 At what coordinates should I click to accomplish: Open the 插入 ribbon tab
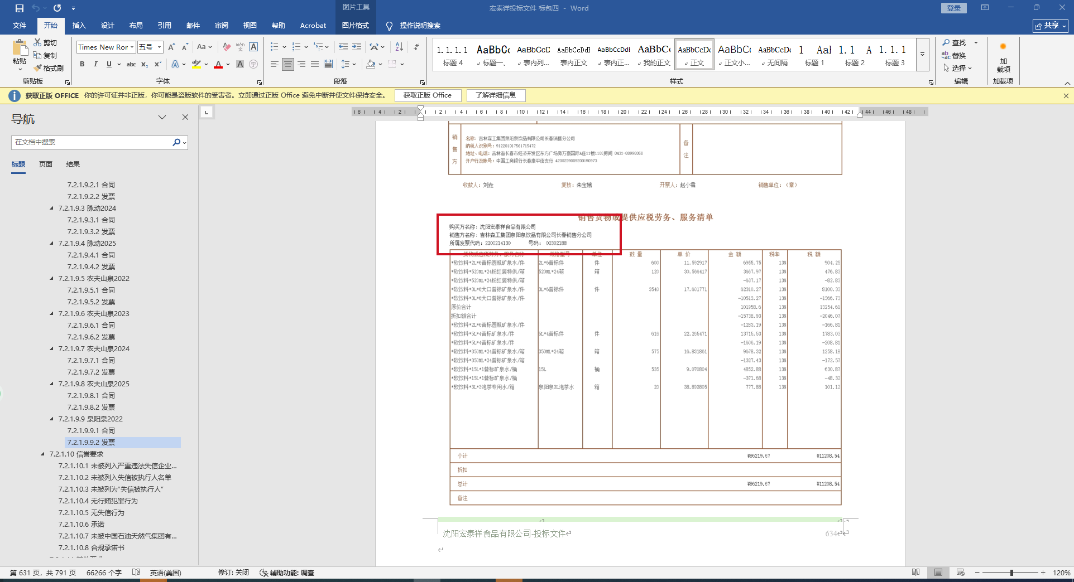coord(79,26)
